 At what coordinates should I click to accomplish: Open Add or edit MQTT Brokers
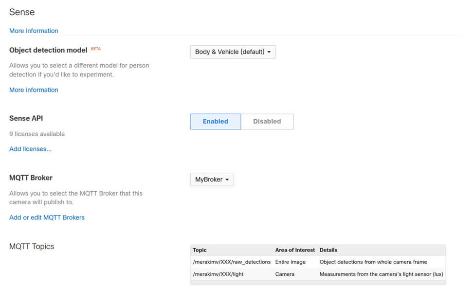pyautogui.click(x=47, y=217)
